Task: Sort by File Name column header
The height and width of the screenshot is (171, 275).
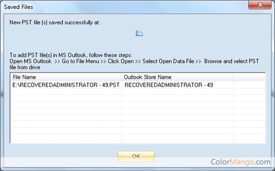Action: [x=66, y=77]
